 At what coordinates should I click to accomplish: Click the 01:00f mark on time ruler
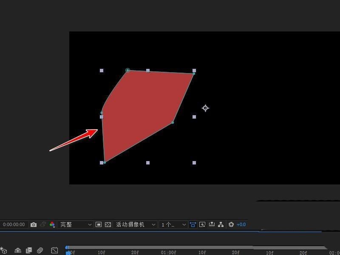pos(168,252)
